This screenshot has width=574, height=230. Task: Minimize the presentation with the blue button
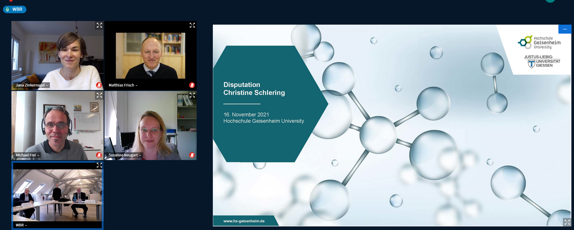click(565, 29)
